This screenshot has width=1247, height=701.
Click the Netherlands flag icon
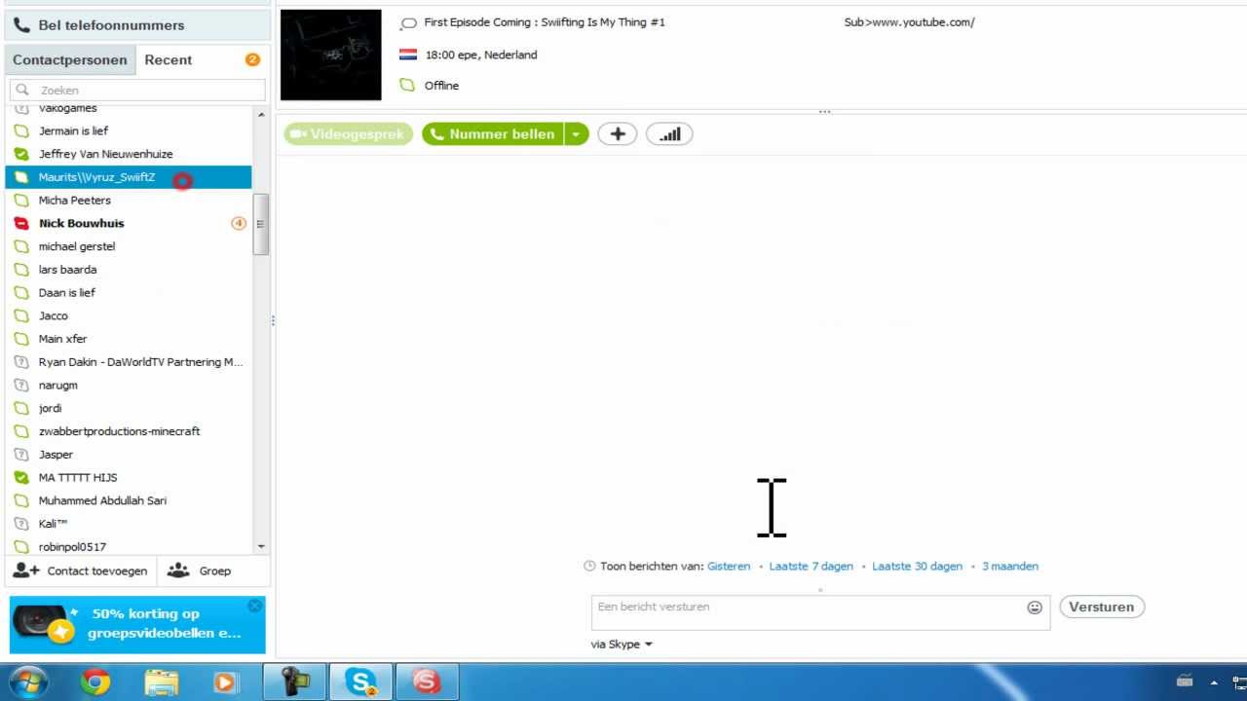tap(408, 55)
